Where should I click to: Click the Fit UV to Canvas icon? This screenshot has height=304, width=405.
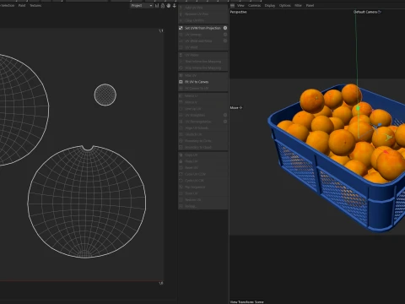tap(181, 82)
